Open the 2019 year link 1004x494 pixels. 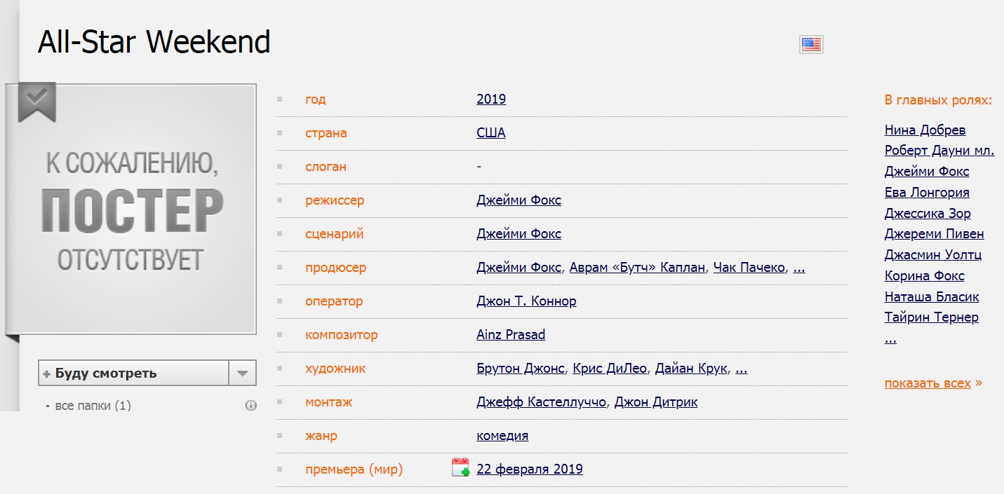pos(491,100)
